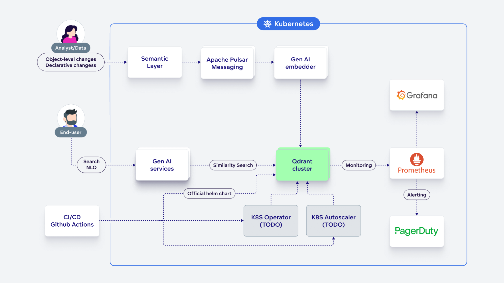The height and width of the screenshot is (283, 504).
Task: Click the Analyst/Data female avatar
Action: [x=71, y=33]
